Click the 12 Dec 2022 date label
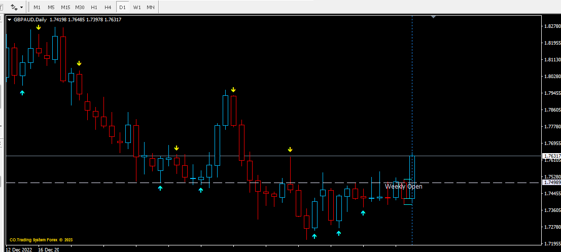Viewport: 561px width, 252px height. coord(19,249)
